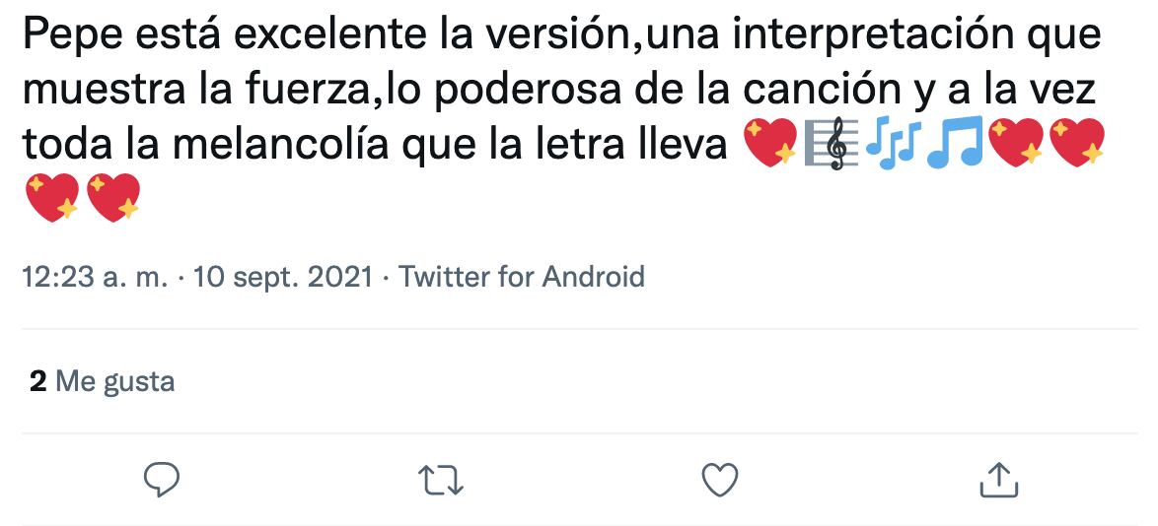Click the date 10 sept. 2021
1158x526 pixels.
284,277
